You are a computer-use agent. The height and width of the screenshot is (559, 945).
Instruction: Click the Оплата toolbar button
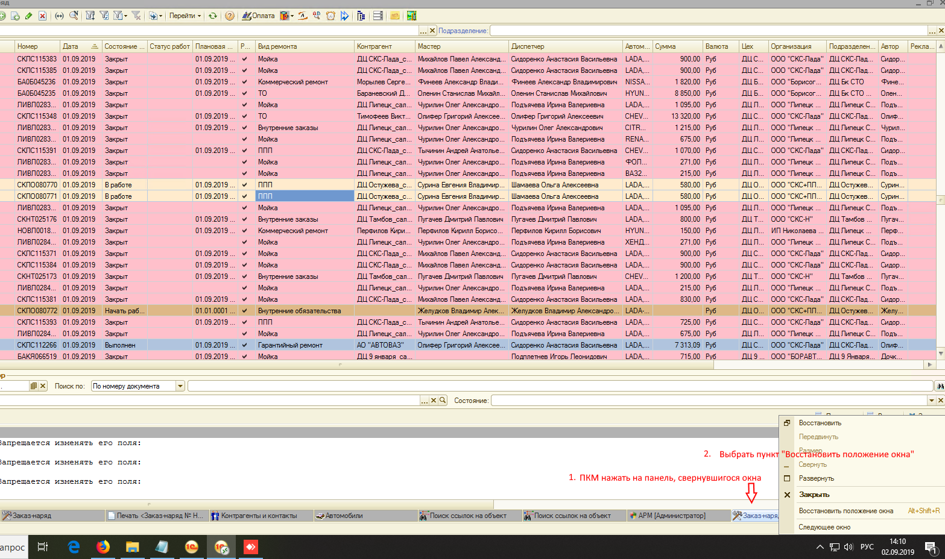click(x=258, y=16)
